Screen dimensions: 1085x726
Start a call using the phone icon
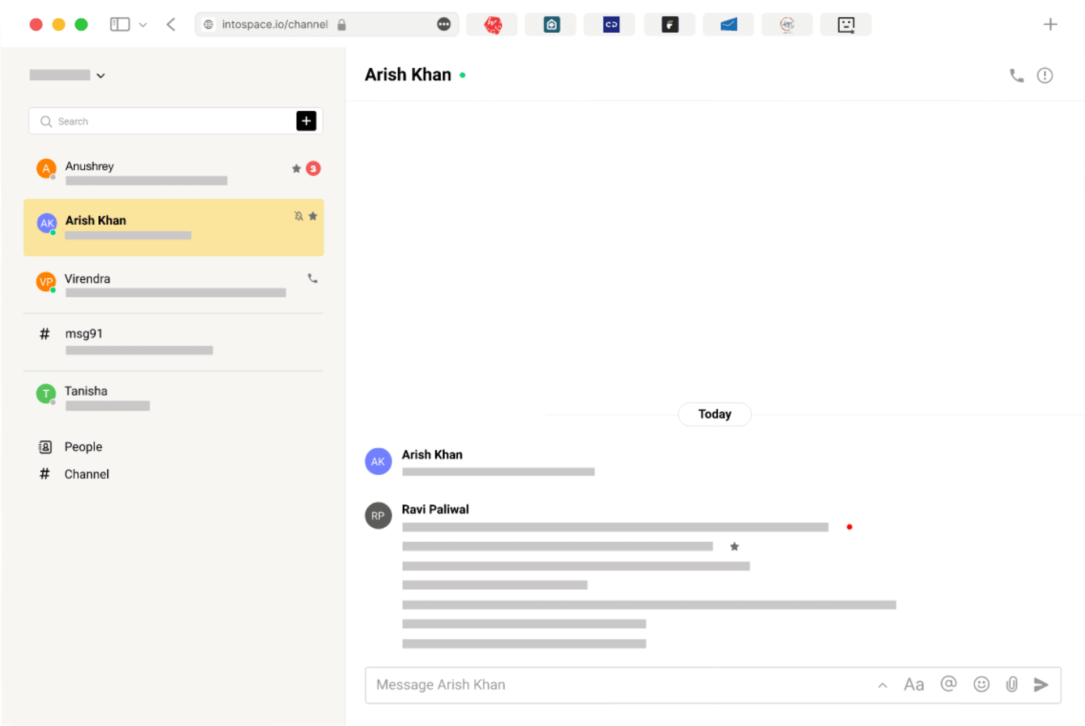pos(1016,75)
